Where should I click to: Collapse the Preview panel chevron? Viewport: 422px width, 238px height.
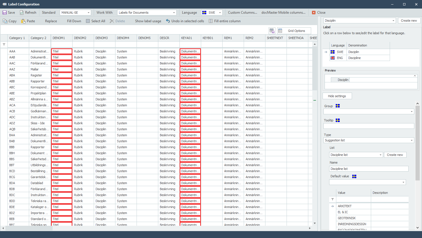point(415,76)
